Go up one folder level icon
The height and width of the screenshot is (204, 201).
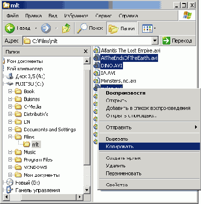coord(66,28)
